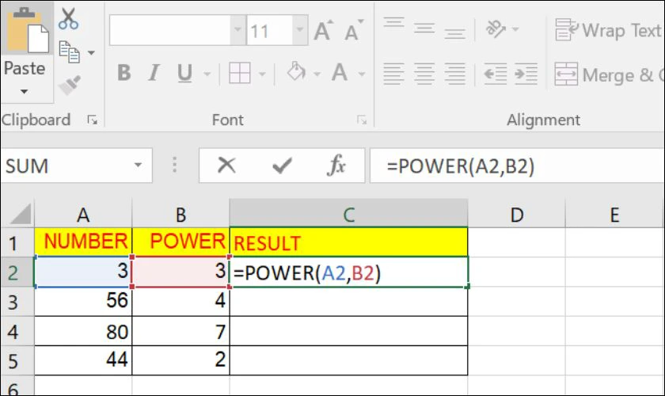Expand the font size dropdown

click(x=300, y=30)
